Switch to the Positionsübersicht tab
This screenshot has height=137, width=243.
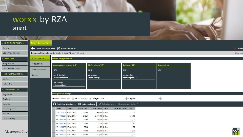pyautogui.click(x=40, y=70)
